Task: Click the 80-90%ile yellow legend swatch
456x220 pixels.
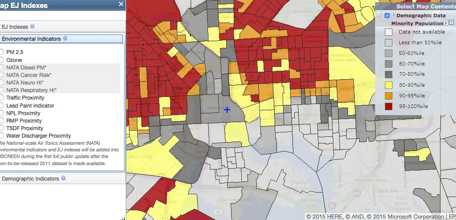Action: 388,85
